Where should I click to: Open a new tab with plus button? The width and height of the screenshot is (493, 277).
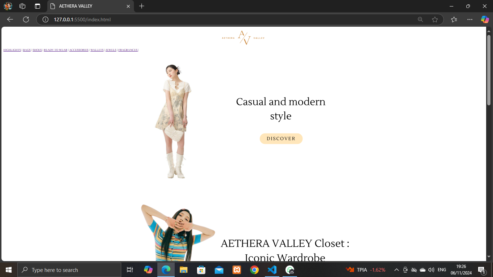(141, 6)
